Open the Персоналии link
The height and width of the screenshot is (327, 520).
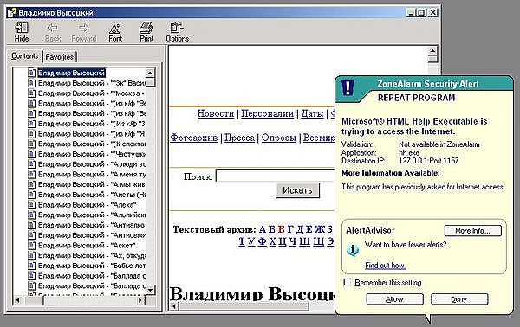coord(267,113)
